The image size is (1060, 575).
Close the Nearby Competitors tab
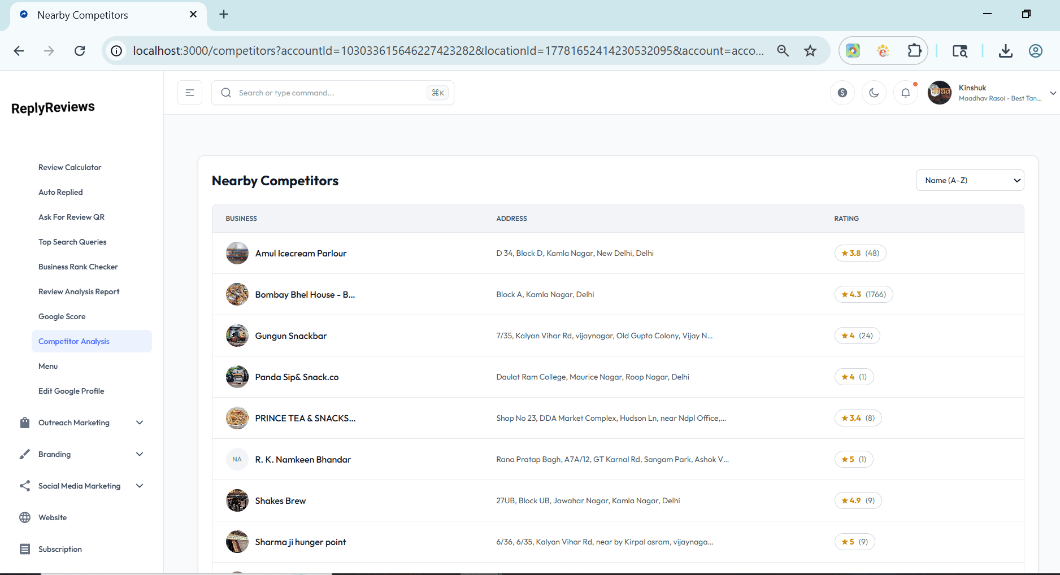193,15
